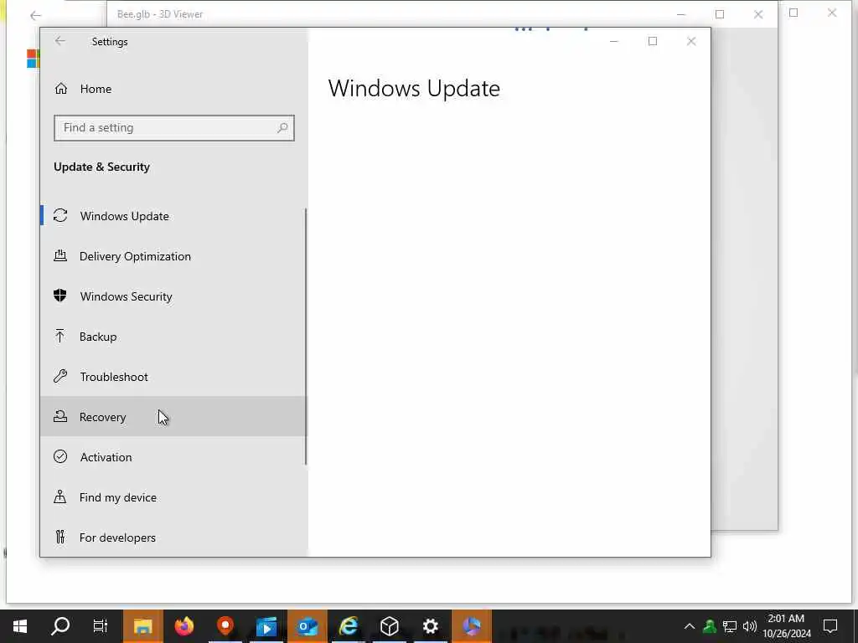Click the Update & Security heading
The image size is (858, 643).
point(101,167)
